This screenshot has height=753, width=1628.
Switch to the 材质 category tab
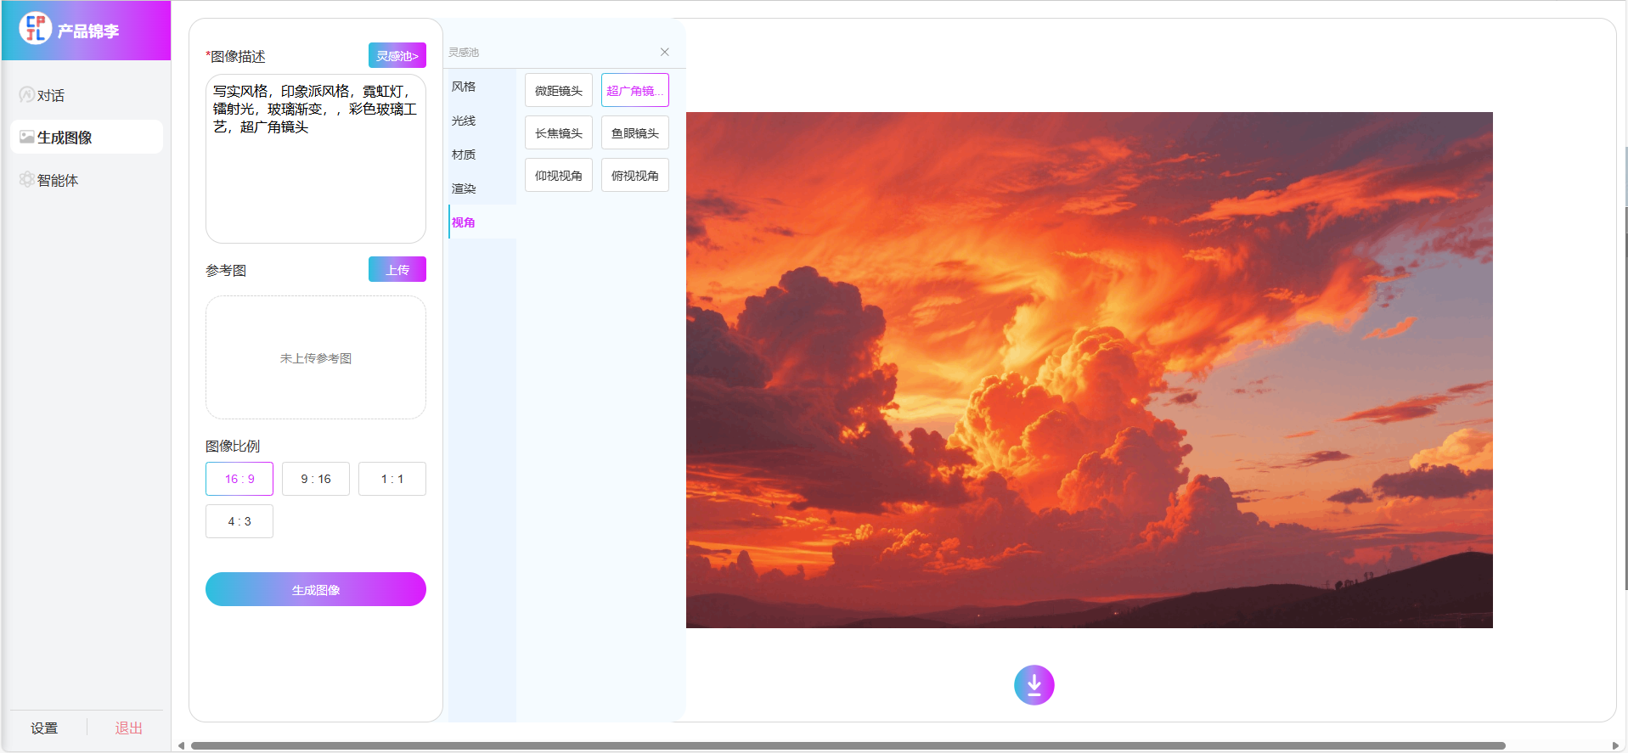pyautogui.click(x=482, y=155)
